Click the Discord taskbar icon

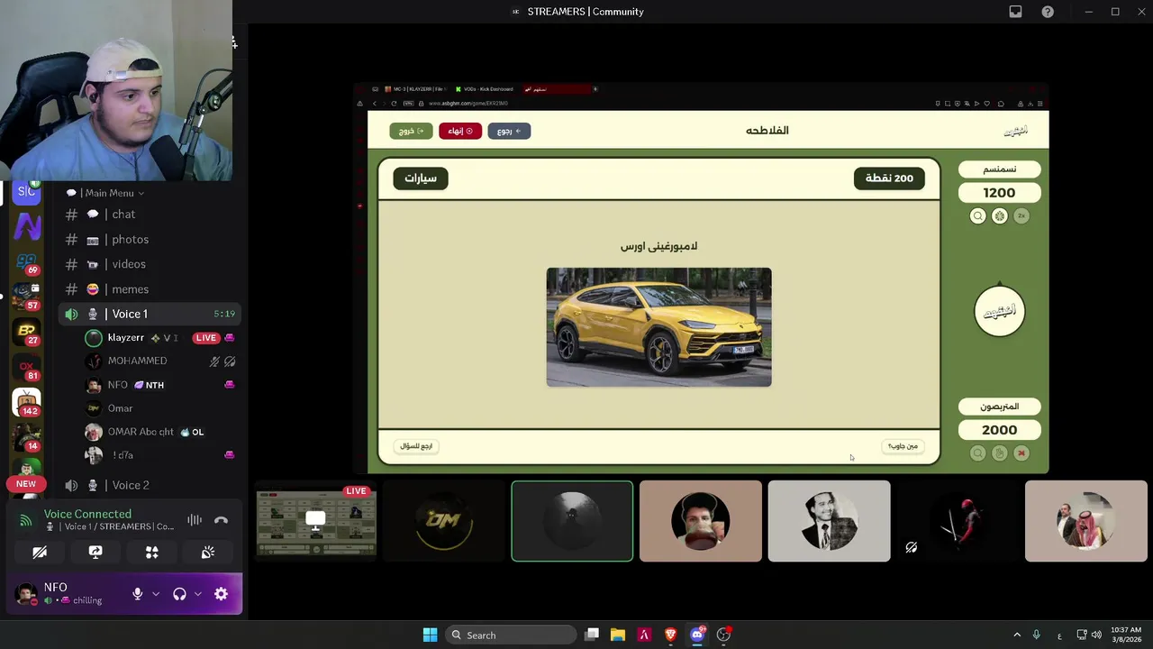(697, 635)
